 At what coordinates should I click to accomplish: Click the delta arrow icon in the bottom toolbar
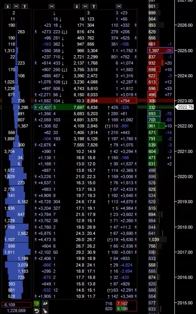(45, 303)
